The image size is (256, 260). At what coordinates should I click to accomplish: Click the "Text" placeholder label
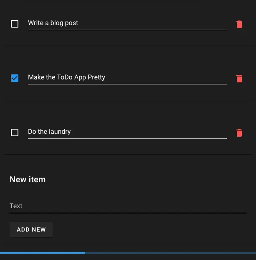[16, 206]
